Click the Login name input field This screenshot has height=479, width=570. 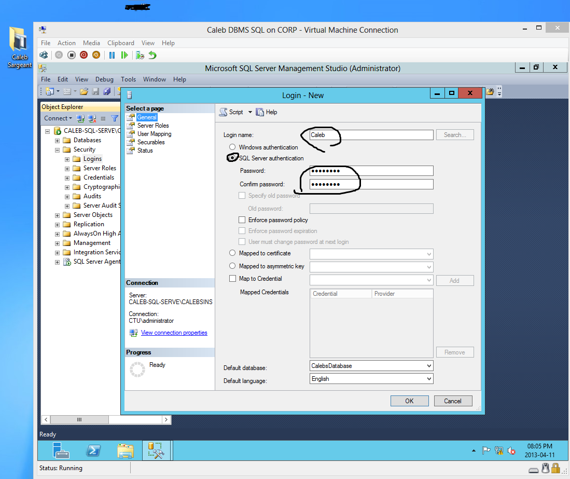tap(371, 134)
